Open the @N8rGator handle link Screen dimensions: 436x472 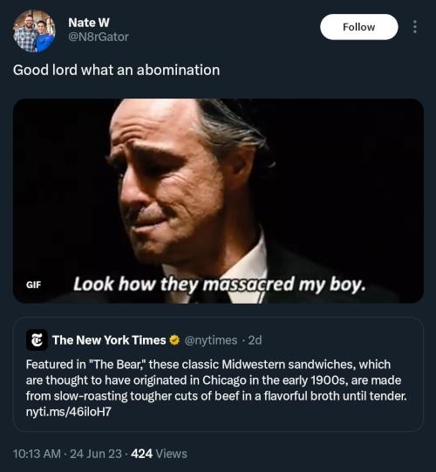click(x=99, y=37)
